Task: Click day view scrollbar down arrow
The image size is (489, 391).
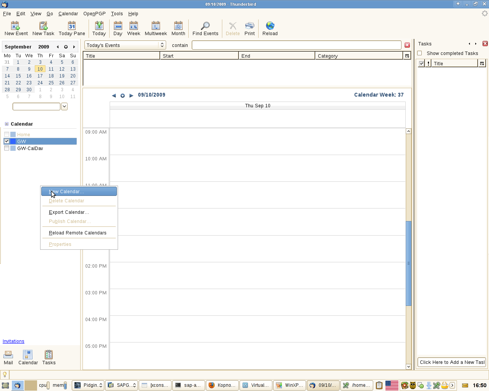Action: point(408,367)
